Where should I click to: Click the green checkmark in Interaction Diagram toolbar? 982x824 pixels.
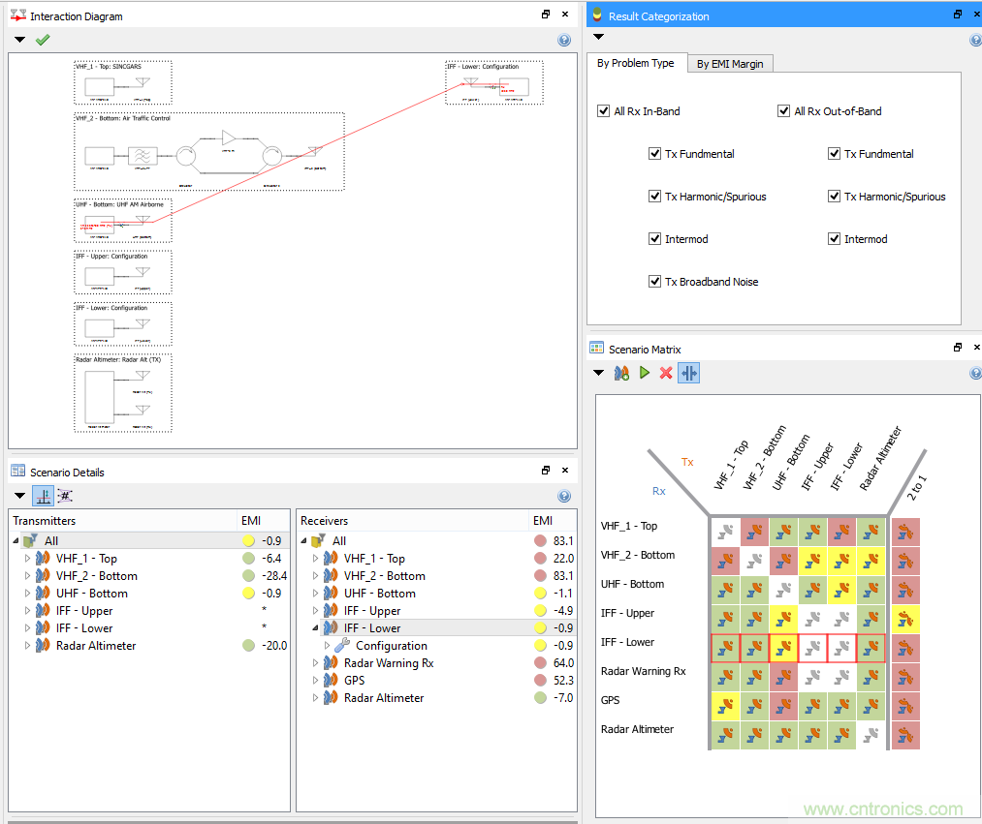coord(43,40)
